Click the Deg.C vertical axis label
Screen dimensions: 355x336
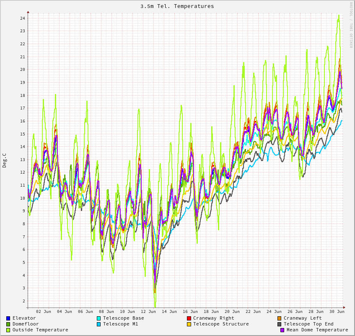pos(5,160)
